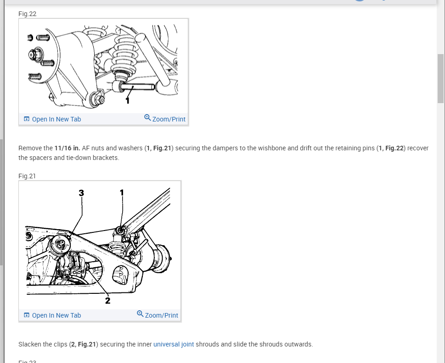Screen dimensions: 445x363
Task: Click the new-tab icon under Fig.21
Action: tap(26, 315)
